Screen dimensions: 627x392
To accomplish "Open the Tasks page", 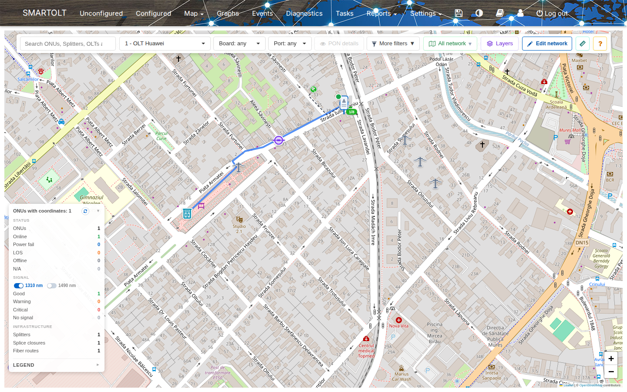I will (344, 14).
